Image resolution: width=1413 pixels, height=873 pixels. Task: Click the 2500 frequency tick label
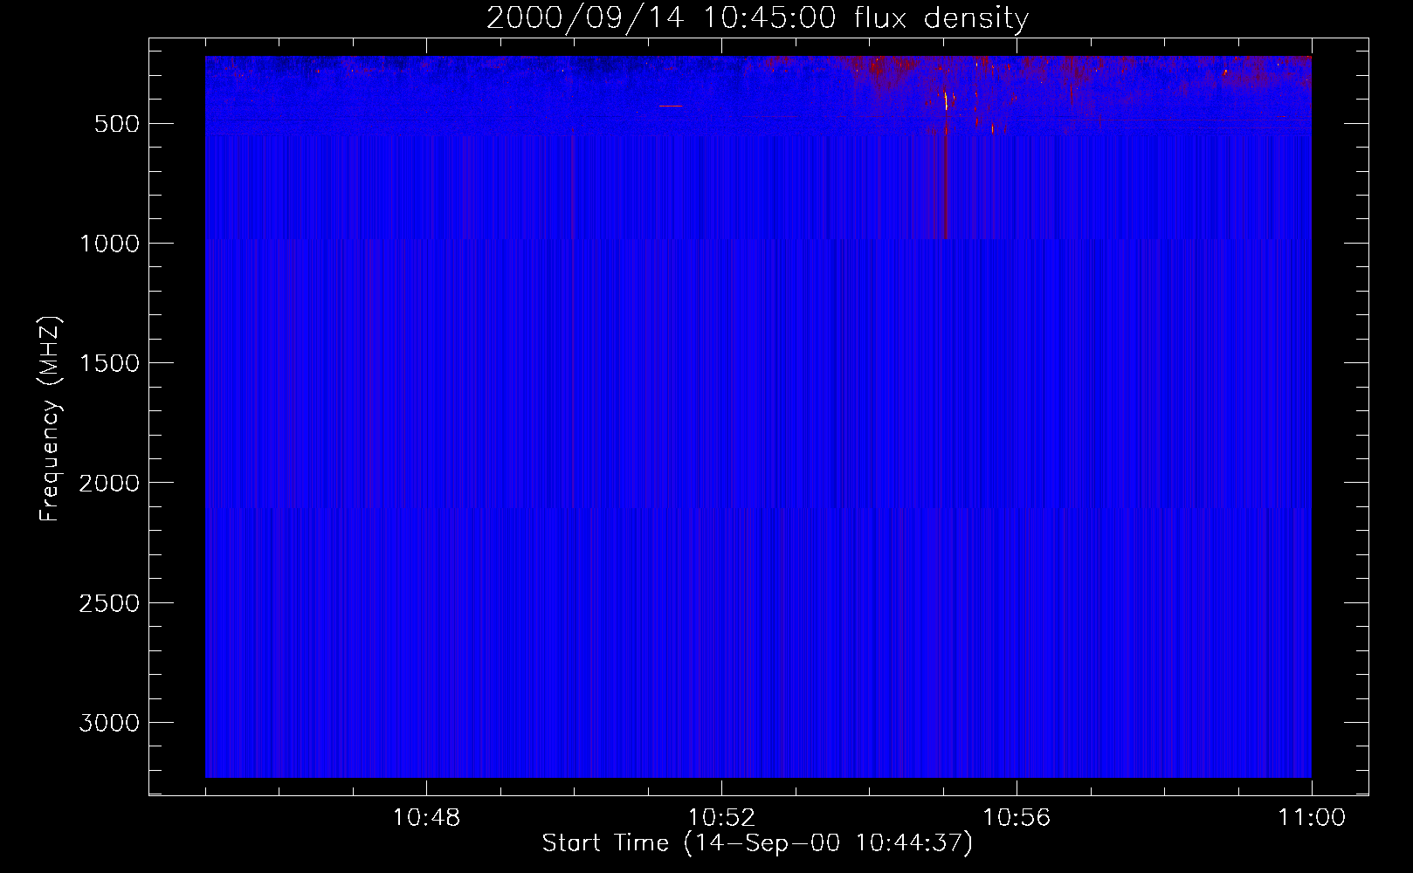[x=109, y=603]
